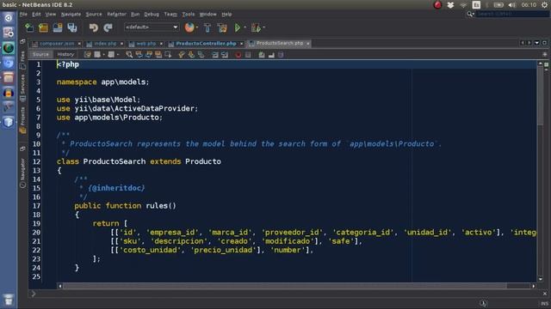Toggle the Highlight Search icon
The image size is (551, 309).
tap(158, 55)
